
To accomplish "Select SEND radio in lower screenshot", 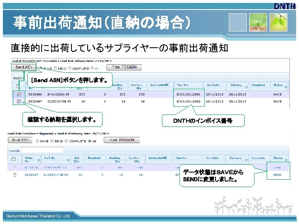I will pyautogui.click(x=52, y=141).
